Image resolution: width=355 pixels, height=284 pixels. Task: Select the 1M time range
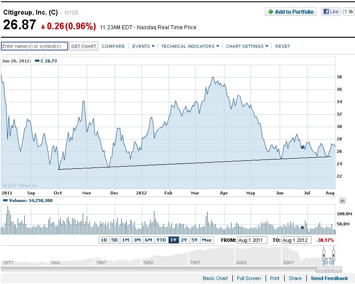125,240
